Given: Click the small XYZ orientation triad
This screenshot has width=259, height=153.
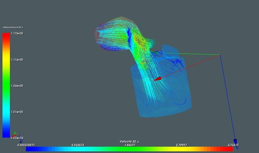Looking at the screenshot, I should [x=17, y=137].
